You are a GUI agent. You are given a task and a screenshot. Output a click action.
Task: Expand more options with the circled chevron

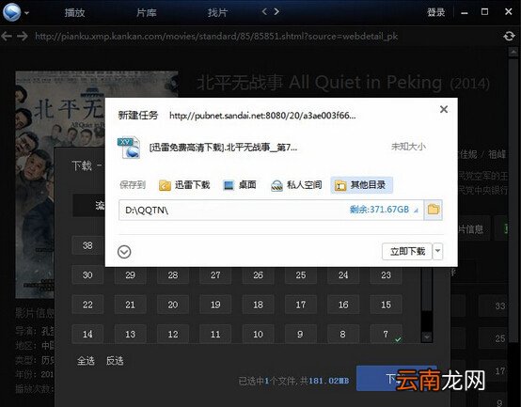click(x=124, y=252)
